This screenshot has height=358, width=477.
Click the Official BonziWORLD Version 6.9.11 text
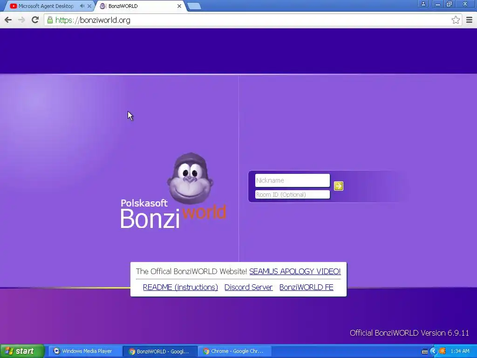coord(409,333)
